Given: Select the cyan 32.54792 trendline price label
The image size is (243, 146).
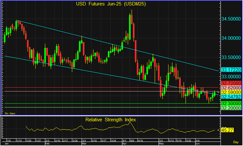Looking at the screenshot, I should (x=231, y=97).
